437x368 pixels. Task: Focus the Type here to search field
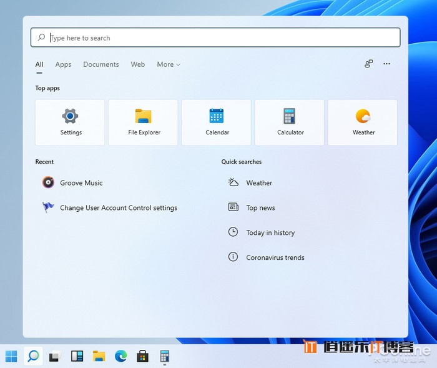pyautogui.click(x=215, y=37)
